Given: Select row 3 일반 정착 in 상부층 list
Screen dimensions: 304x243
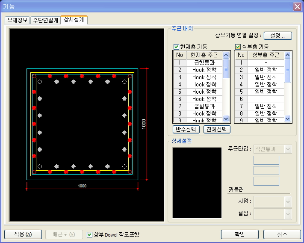Looking at the screenshot, I should click(x=266, y=77).
